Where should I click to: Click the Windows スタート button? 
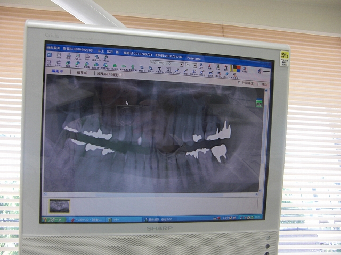click(x=53, y=219)
